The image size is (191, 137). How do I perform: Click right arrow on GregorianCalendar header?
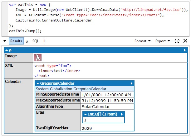[x=131, y=83]
